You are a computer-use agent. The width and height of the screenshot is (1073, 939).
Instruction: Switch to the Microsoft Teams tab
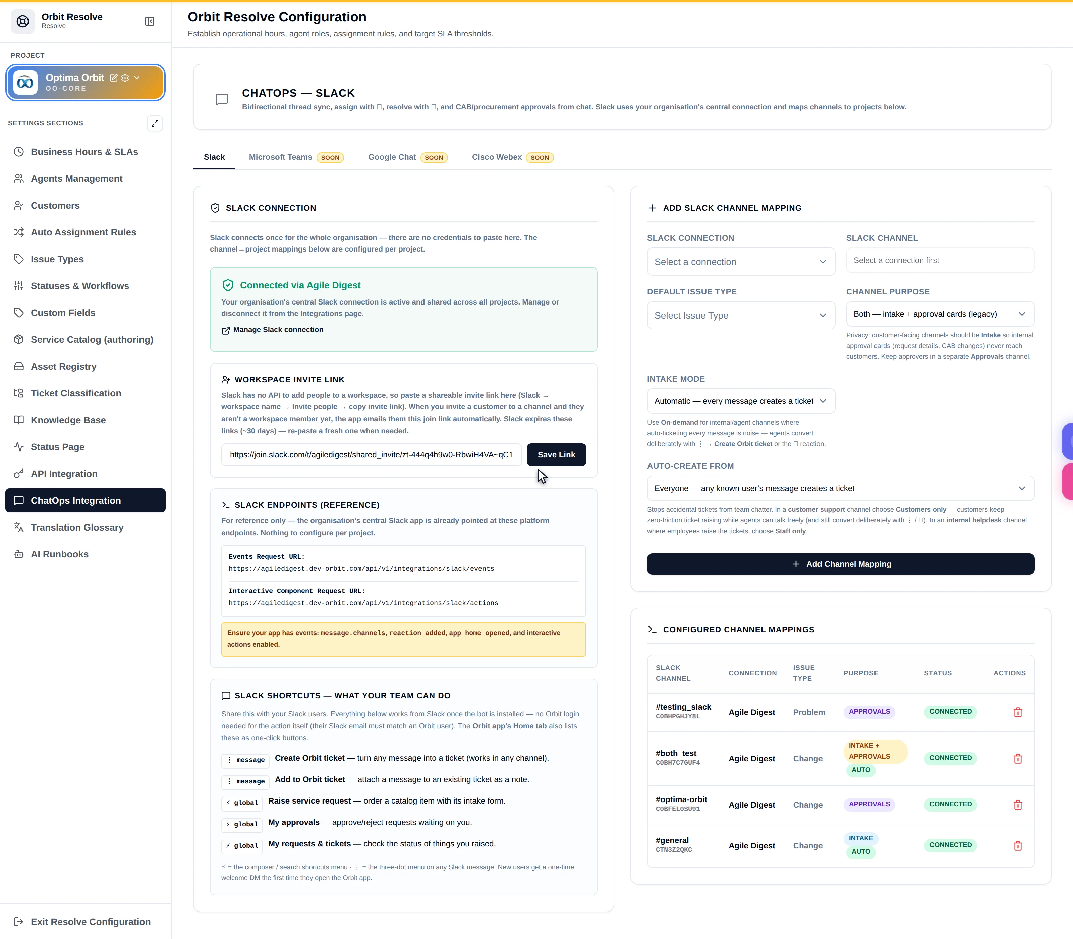[x=296, y=157]
